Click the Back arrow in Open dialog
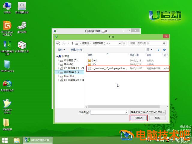This screenshot has height=144, width=192. (58, 43)
